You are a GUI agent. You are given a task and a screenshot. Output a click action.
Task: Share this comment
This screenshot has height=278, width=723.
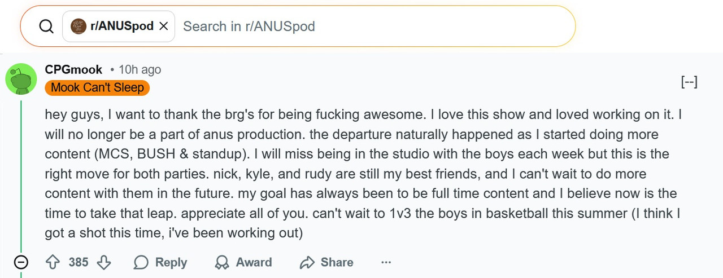[326, 262]
